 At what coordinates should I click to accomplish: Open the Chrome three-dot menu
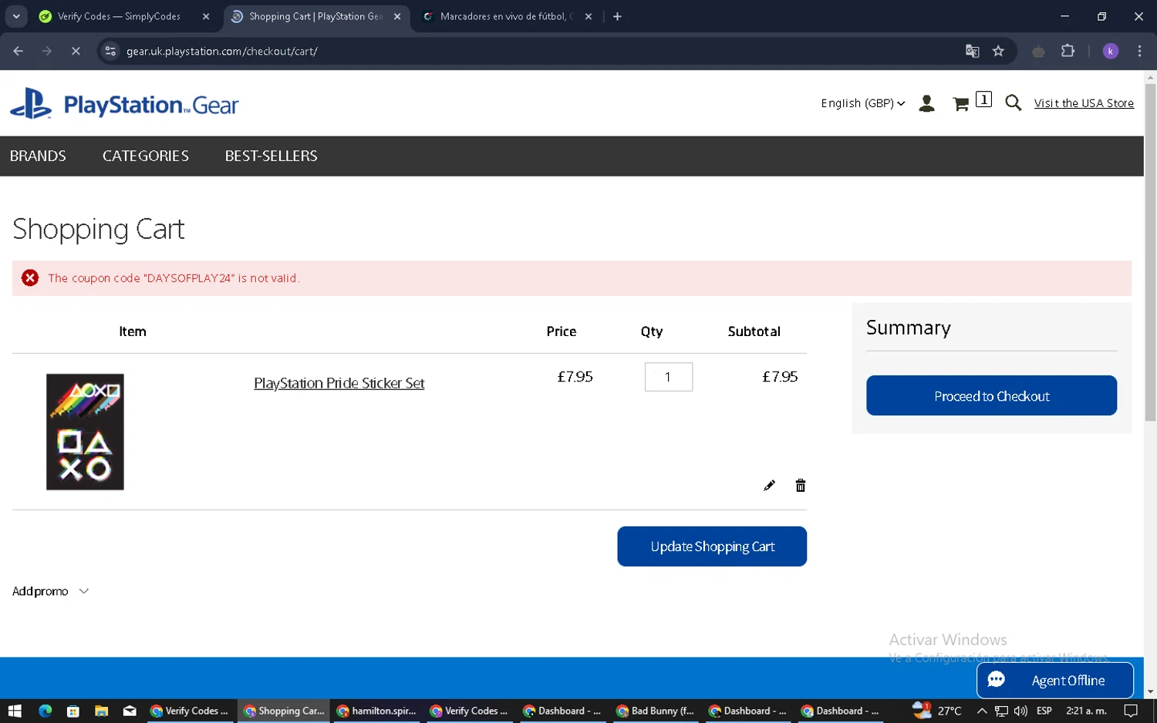point(1139,51)
